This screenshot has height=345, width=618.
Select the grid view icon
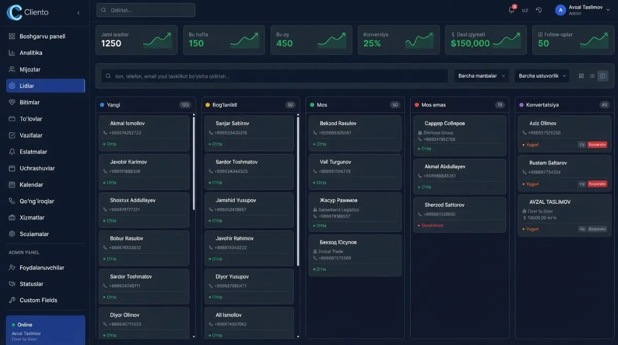(581, 75)
